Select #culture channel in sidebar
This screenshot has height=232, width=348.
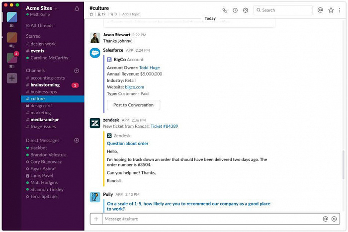[x=53, y=99]
